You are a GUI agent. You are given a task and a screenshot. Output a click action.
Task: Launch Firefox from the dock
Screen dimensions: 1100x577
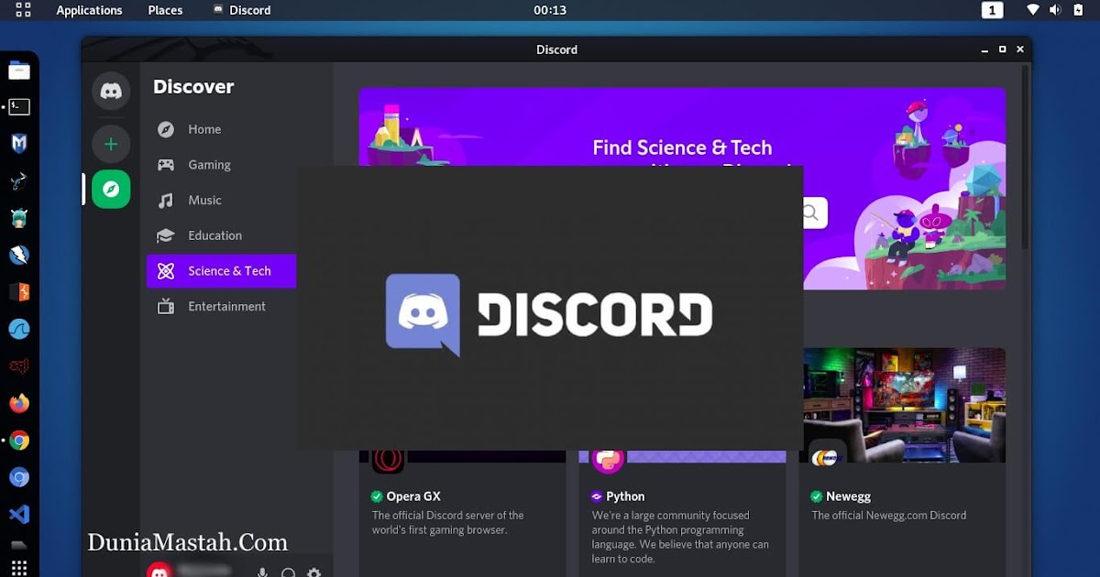tap(19, 404)
